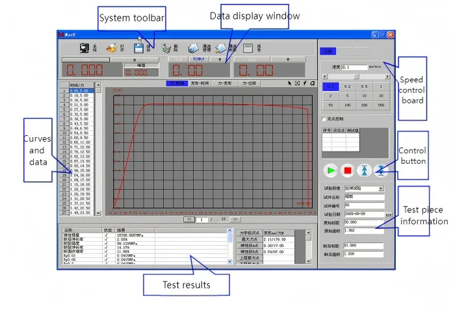Click the Save floppy disk icon
This screenshot has height=312, width=455.
138,48
